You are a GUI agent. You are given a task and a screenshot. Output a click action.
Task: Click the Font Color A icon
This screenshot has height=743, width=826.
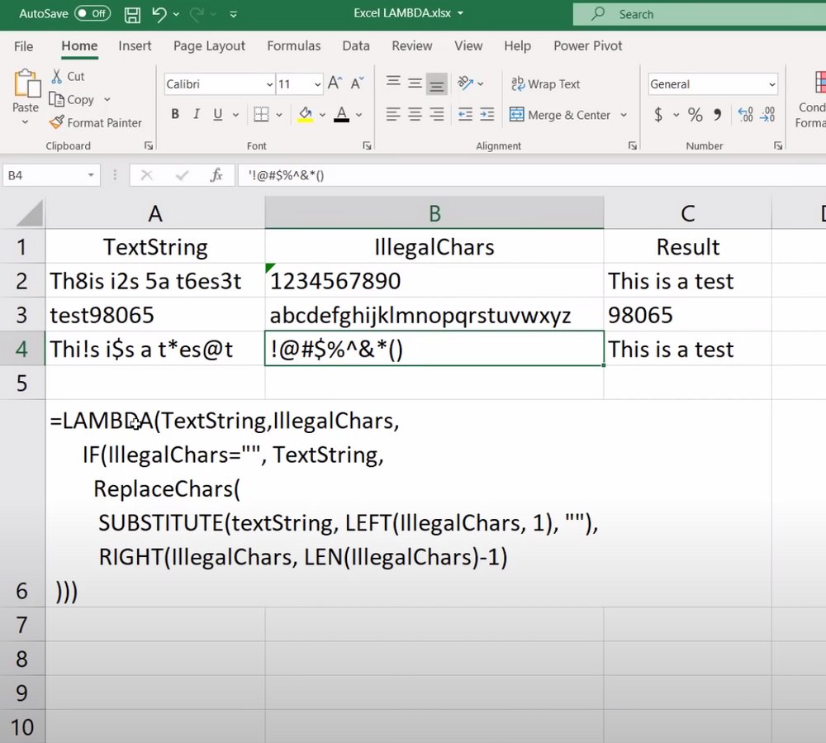click(x=342, y=114)
